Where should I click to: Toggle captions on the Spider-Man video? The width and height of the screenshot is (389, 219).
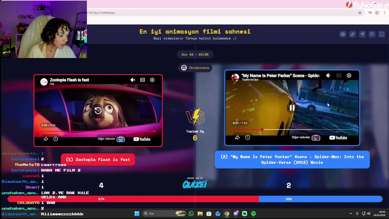click(339, 75)
